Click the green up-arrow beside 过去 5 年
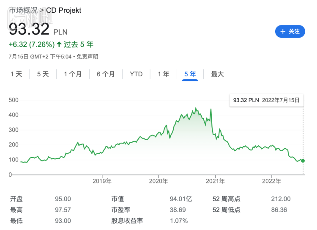317x230 pixels. click(59, 44)
